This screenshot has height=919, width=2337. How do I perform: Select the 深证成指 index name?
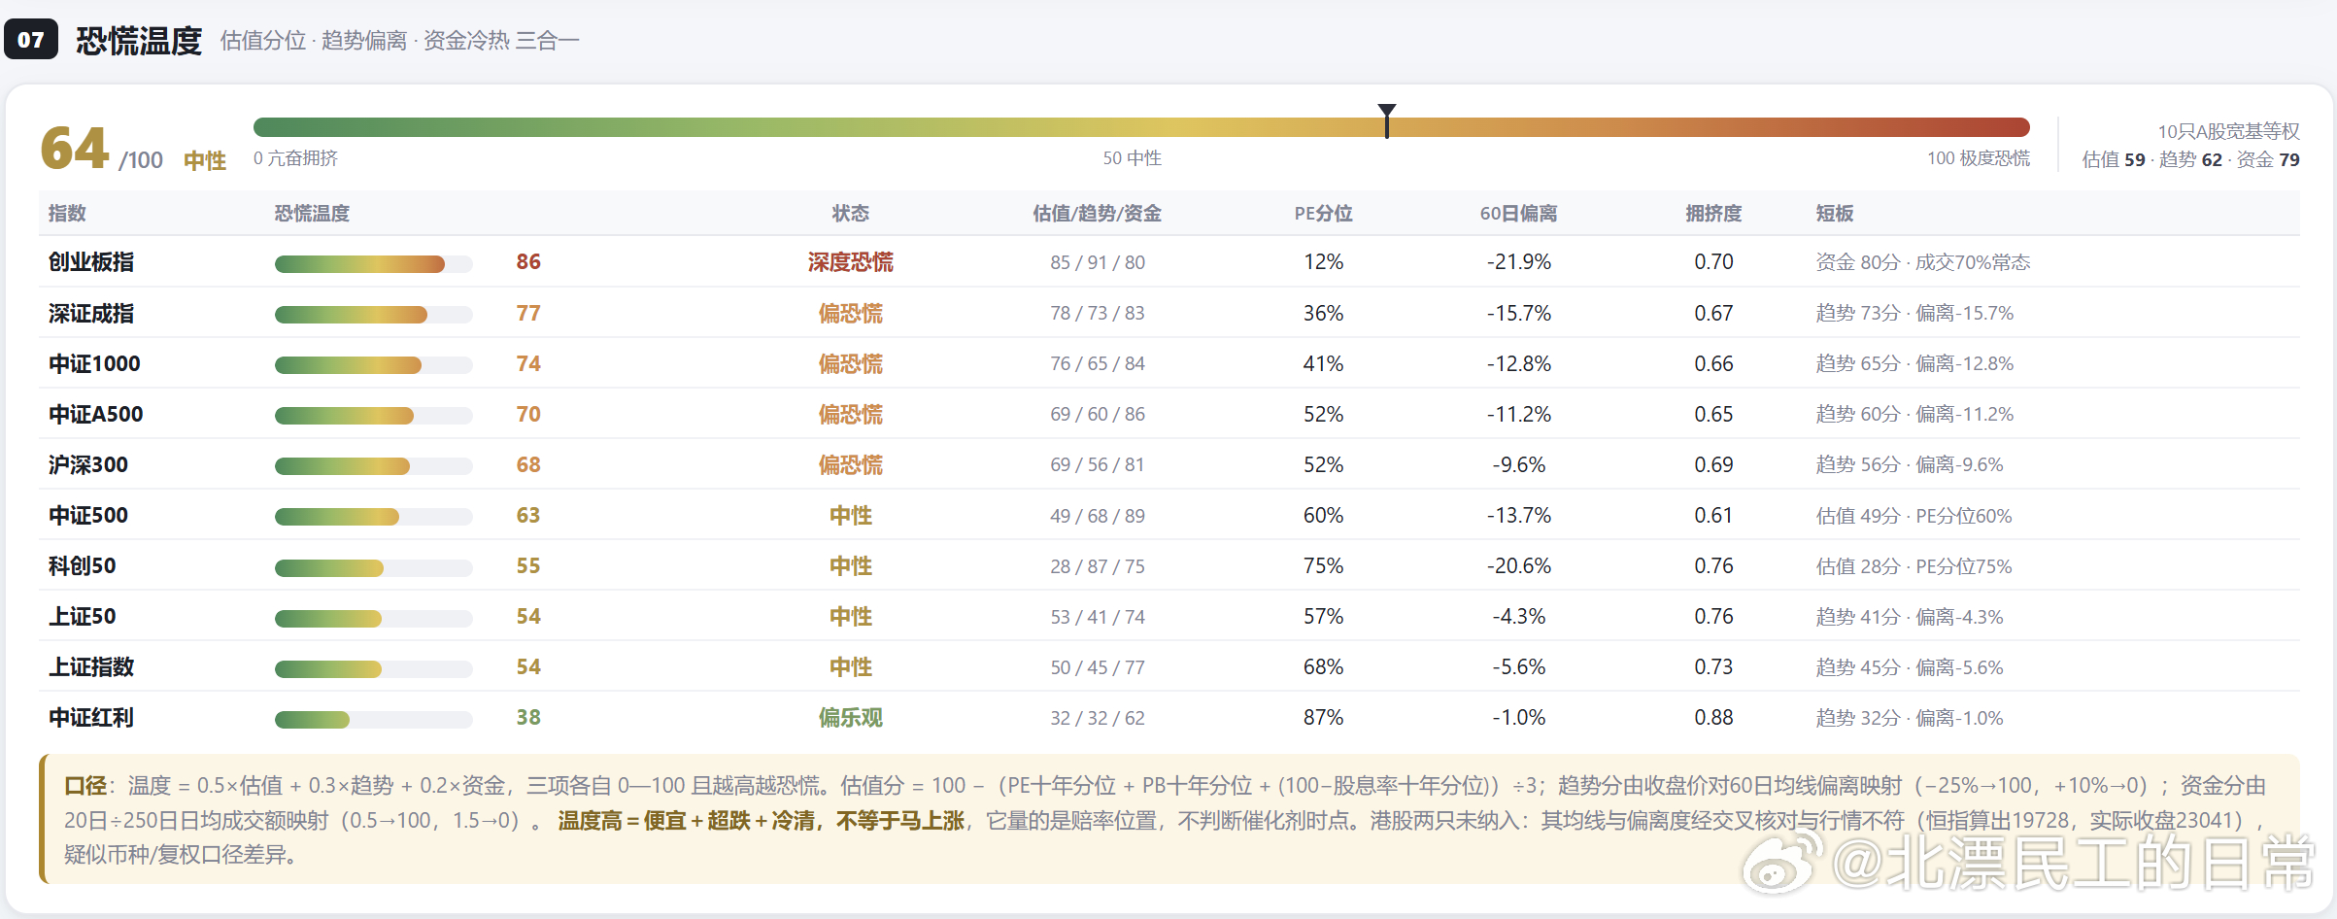[91, 314]
